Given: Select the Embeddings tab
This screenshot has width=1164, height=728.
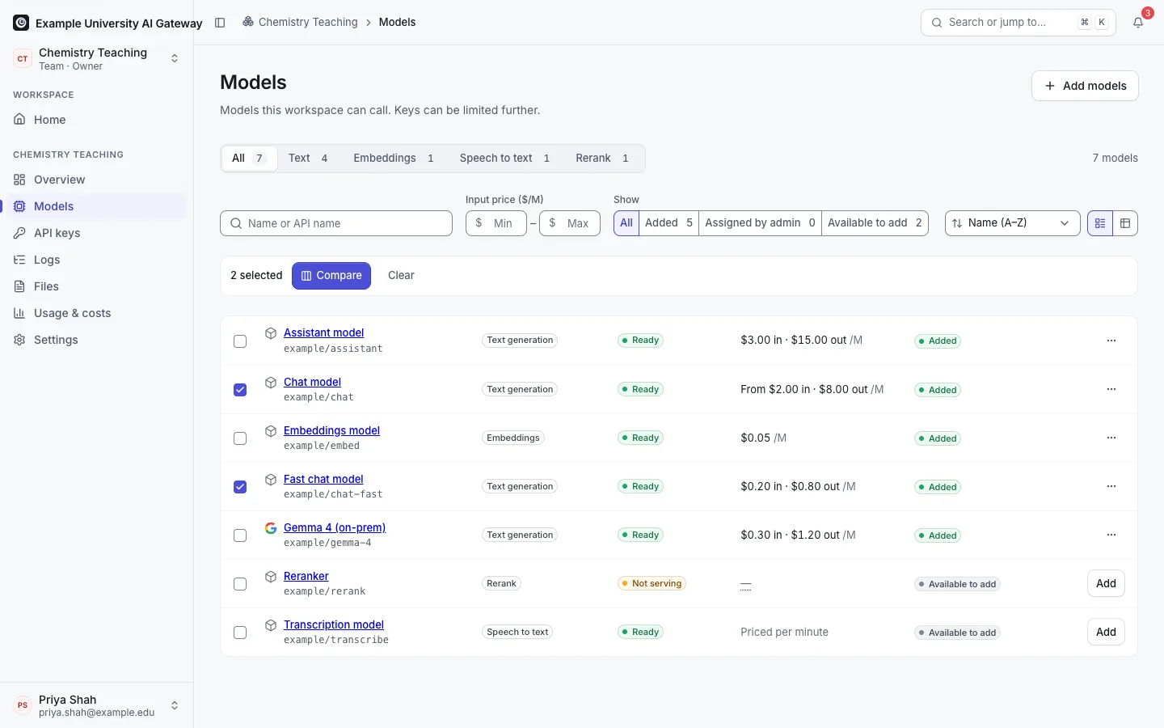Looking at the screenshot, I should 394,159.
